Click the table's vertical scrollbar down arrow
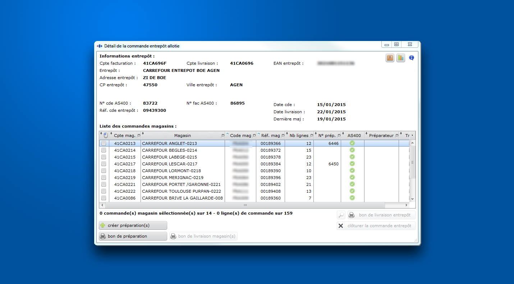This screenshot has height=284, width=514. 413,199
